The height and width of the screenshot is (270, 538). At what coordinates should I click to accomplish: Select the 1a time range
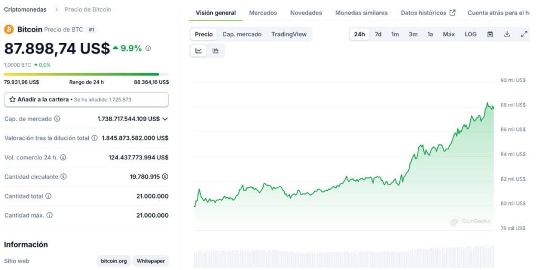click(x=430, y=34)
